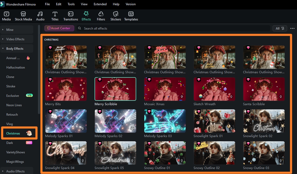This screenshot has height=174, width=297.
Task: Select the Snowy Outline 01 thumbnail
Action: tap(165, 153)
